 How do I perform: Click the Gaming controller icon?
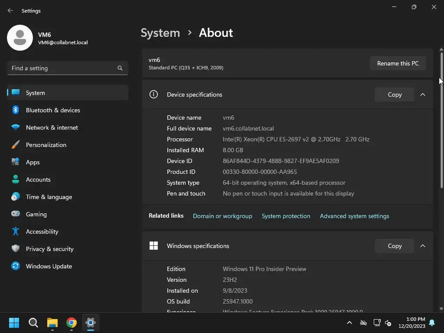[16, 214]
